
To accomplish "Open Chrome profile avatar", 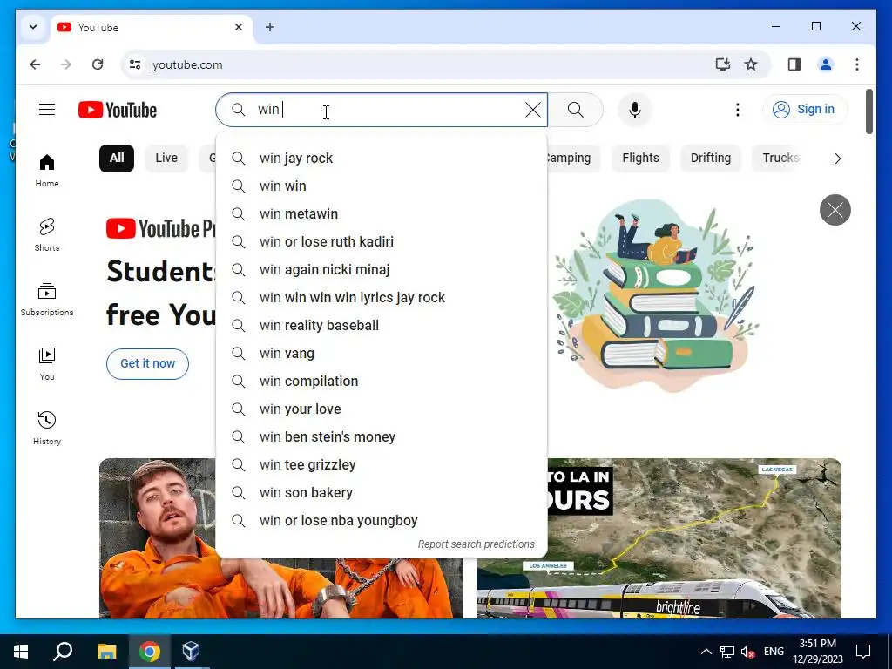I will click(826, 64).
